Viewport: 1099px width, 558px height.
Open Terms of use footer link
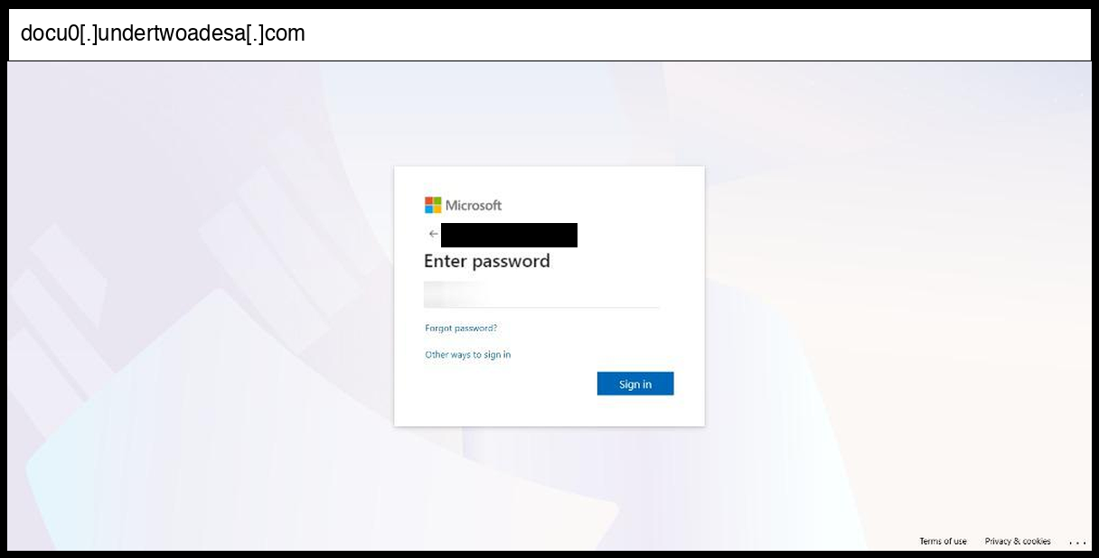[943, 542]
